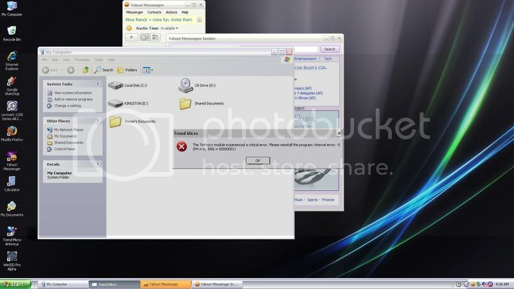Switch to Entertainment tab in Messenger Insider

pos(305,59)
